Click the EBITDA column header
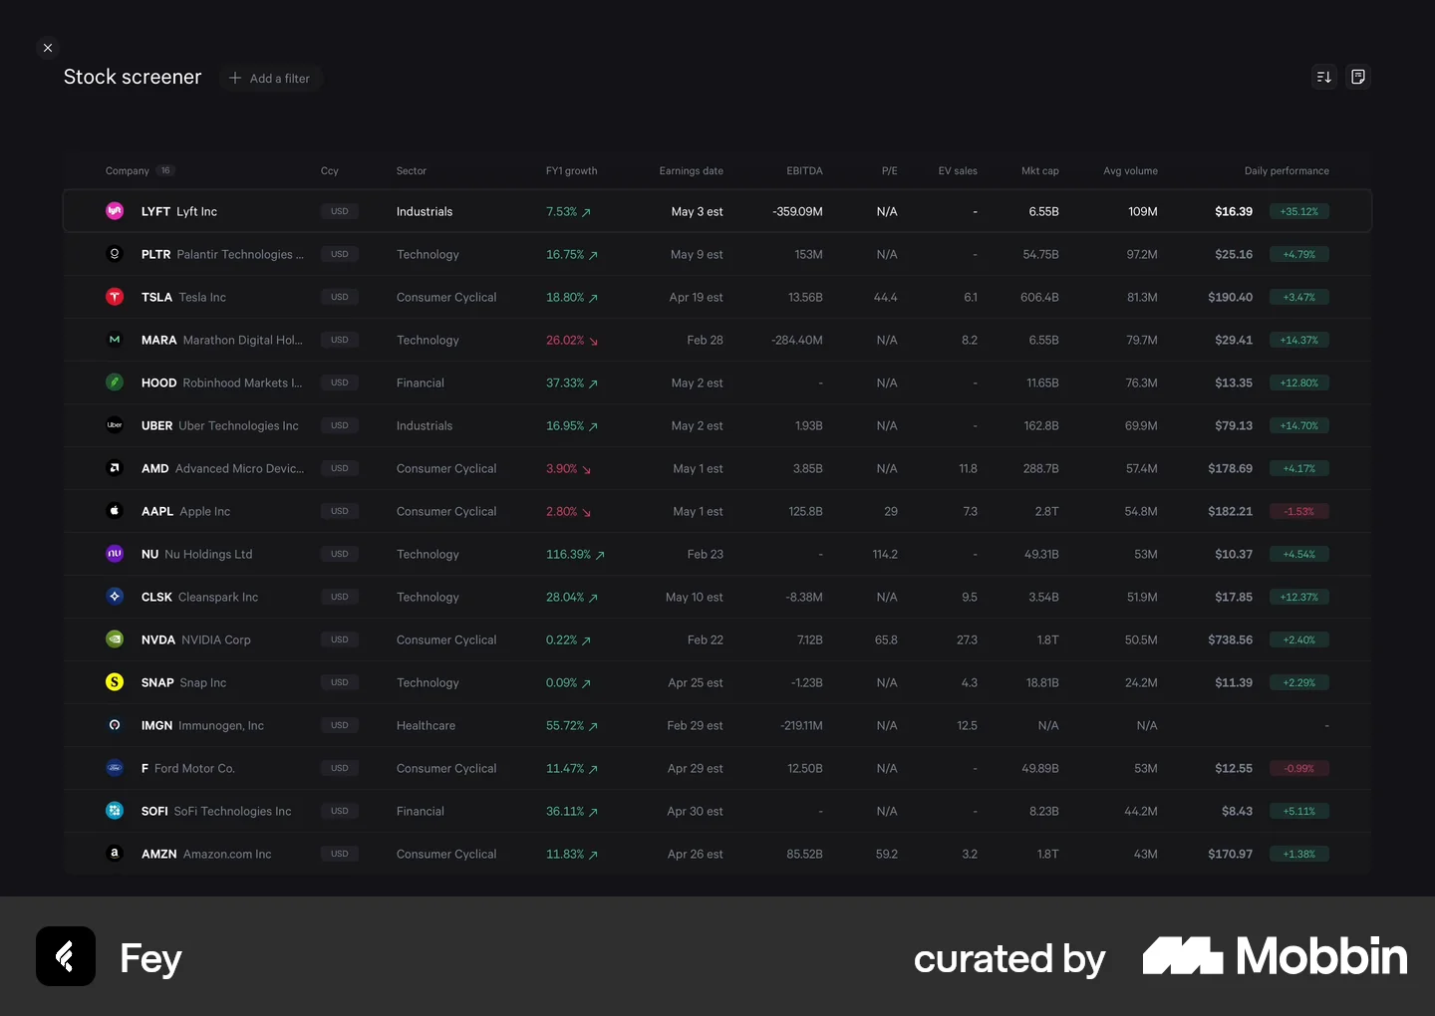The width and height of the screenshot is (1435, 1016). click(804, 171)
